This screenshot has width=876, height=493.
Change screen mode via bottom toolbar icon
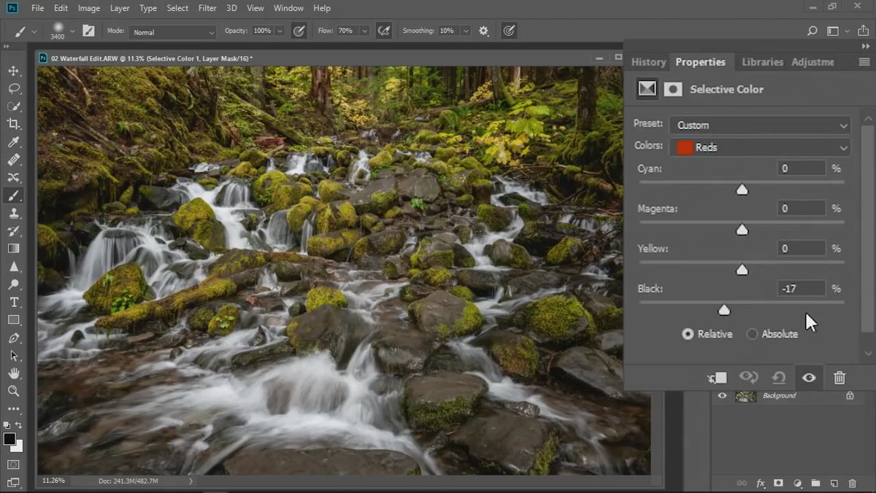[x=13, y=482]
